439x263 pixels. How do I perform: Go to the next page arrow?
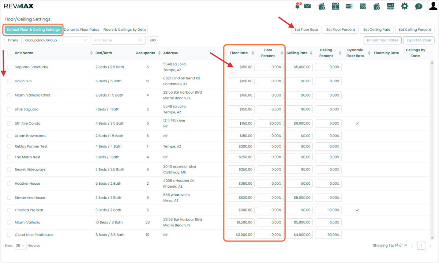(x=430, y=246)
